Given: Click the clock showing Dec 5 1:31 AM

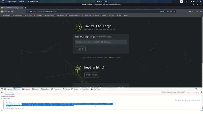Looking at the screenshot, I should (101, 1).
